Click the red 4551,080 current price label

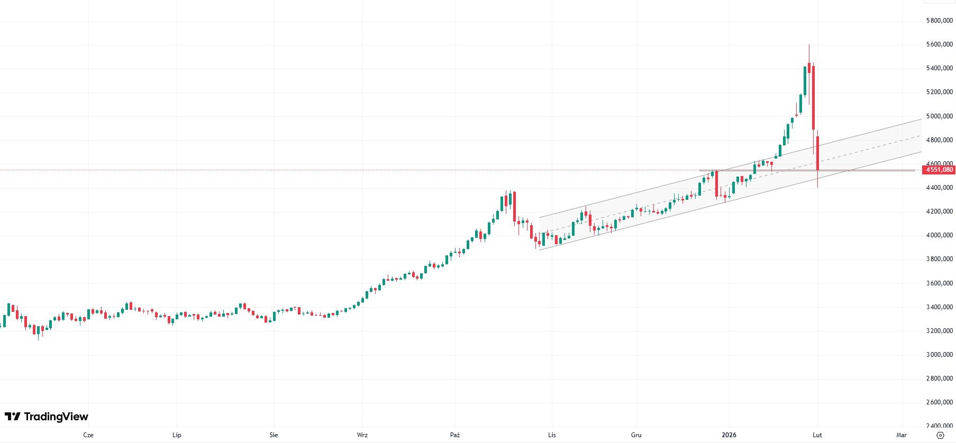pyautogui.click(x=939, y=170)
